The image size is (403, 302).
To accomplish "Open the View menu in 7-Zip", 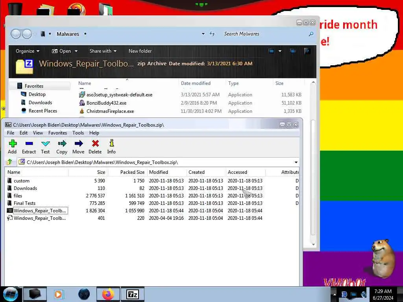I will (38, 133).
